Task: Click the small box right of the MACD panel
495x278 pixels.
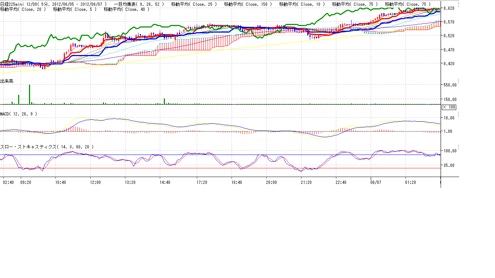Action: pyautogui.click(x=459, y=114)
